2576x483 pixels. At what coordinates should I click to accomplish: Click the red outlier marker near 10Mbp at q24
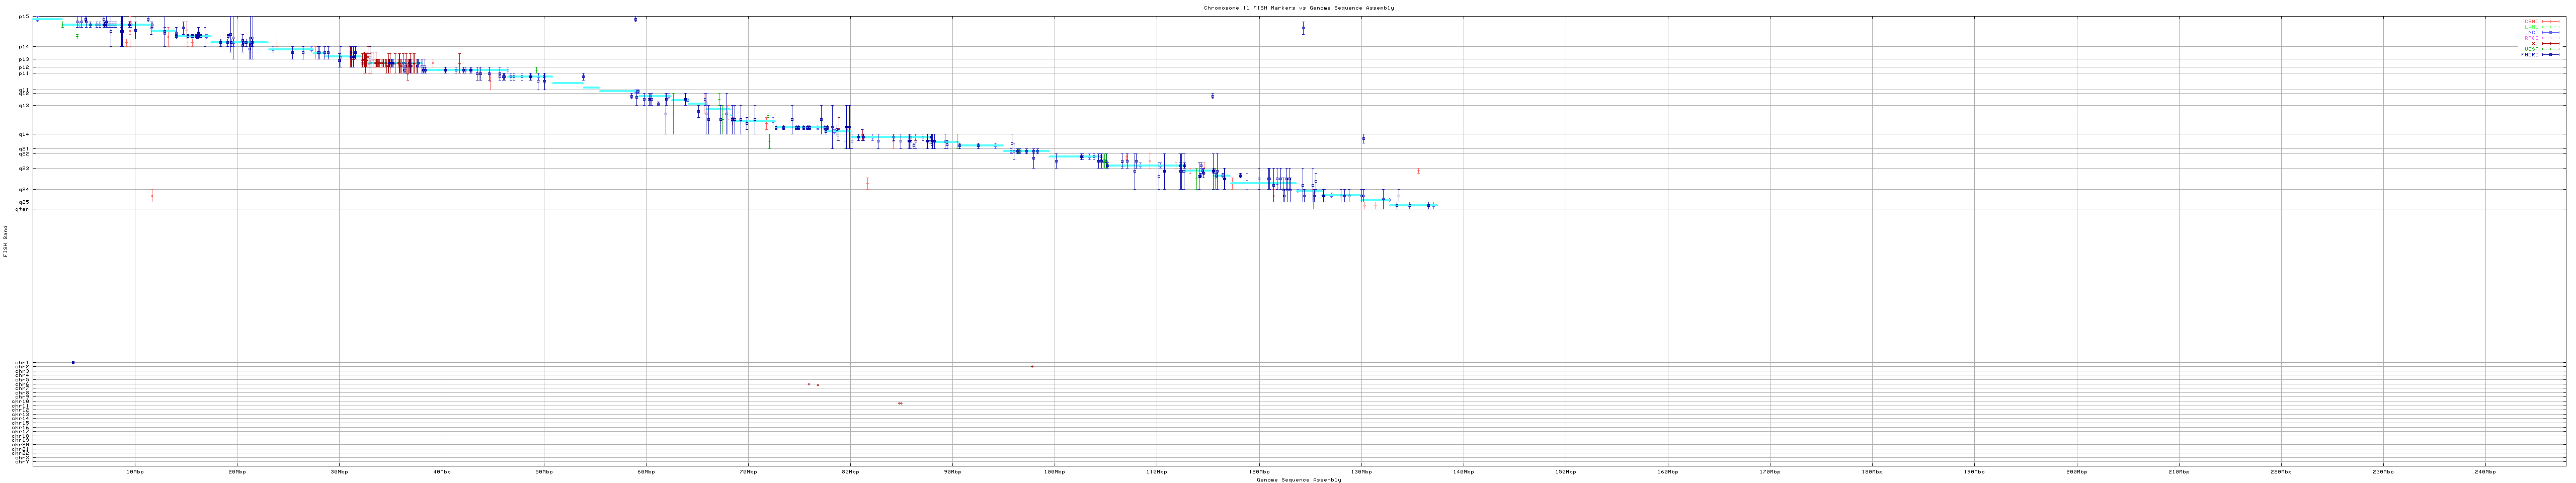pos(152,196)
